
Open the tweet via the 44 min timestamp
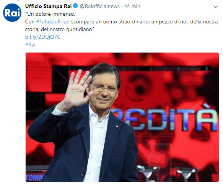point(132,6)
